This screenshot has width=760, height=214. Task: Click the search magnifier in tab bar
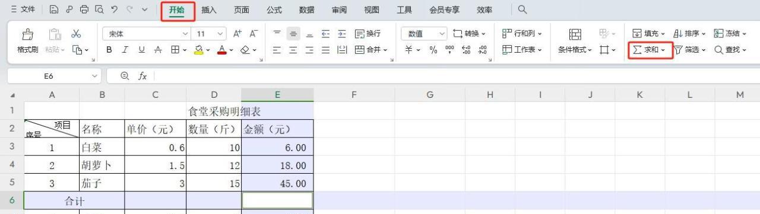522,10
